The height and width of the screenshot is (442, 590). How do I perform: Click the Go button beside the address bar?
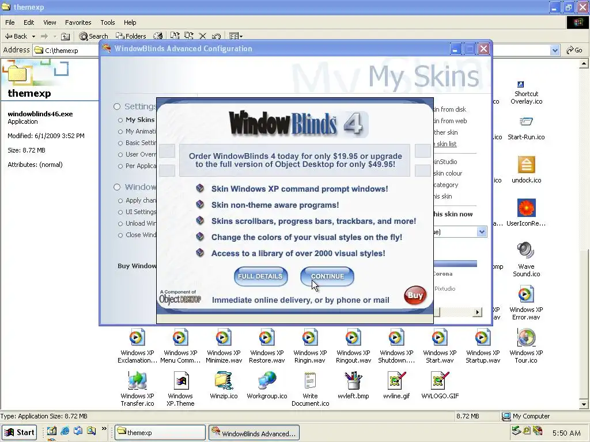coord(574,50)
